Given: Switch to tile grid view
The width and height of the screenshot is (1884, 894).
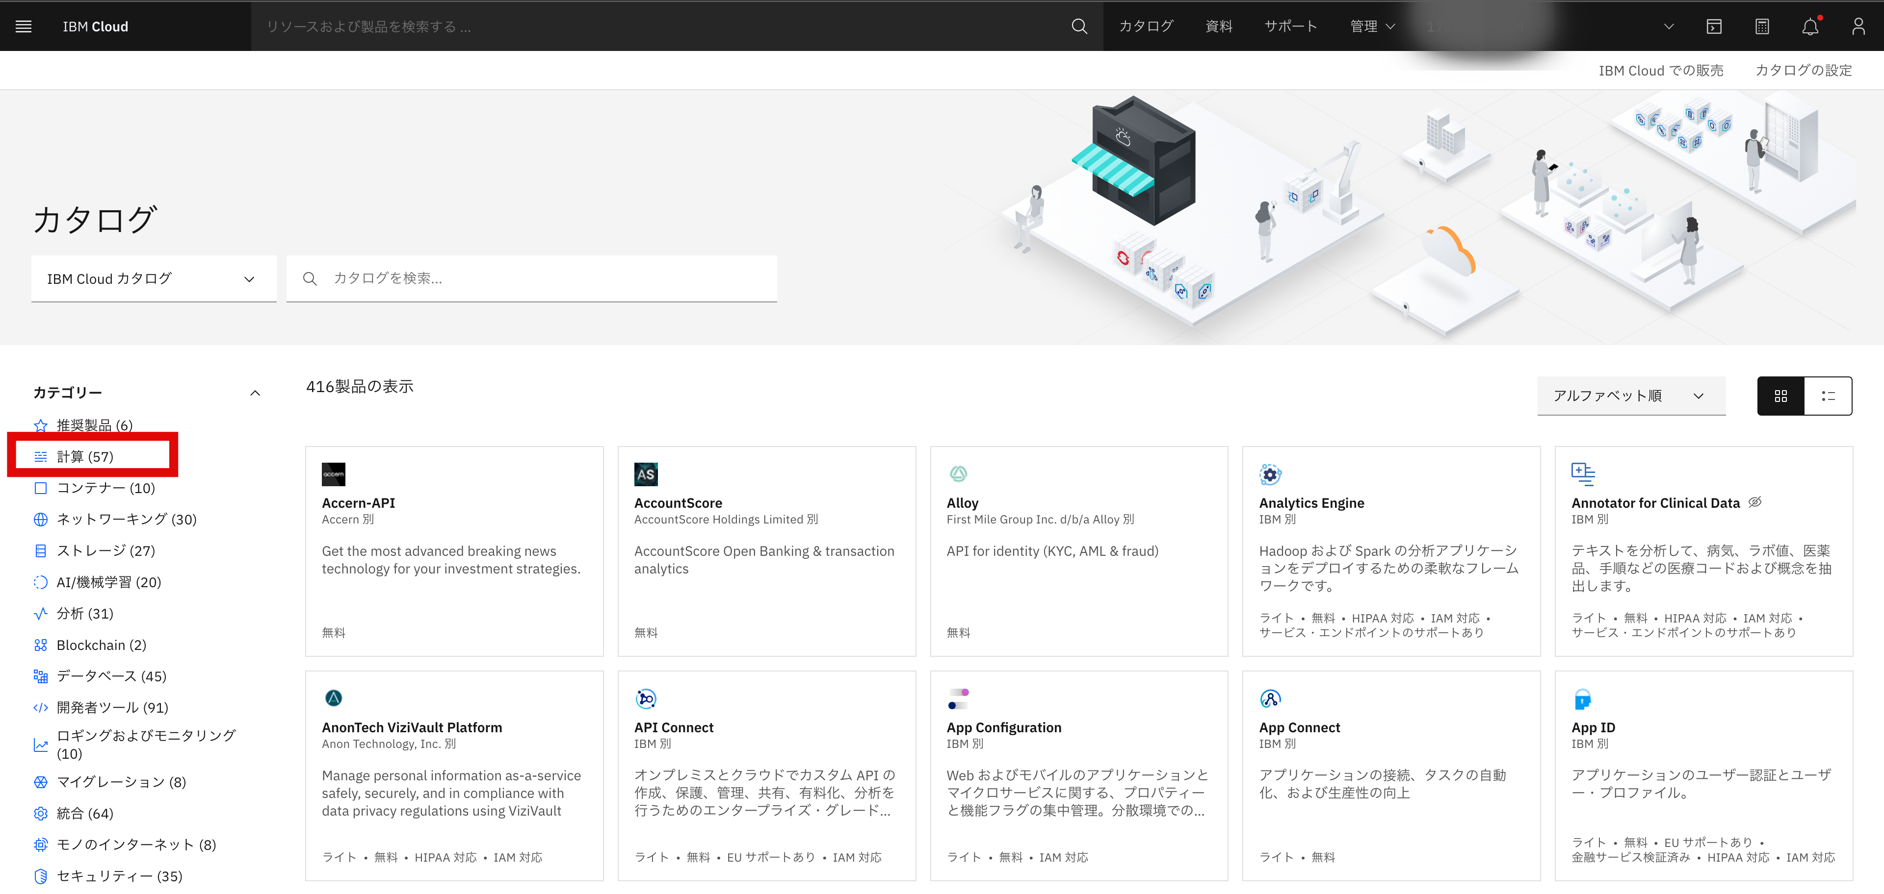Looking at the screenshot, I should (x=1780, y=396).
